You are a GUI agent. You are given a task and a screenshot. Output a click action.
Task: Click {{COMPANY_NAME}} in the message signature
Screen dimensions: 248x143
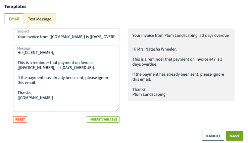pos(35,98)
